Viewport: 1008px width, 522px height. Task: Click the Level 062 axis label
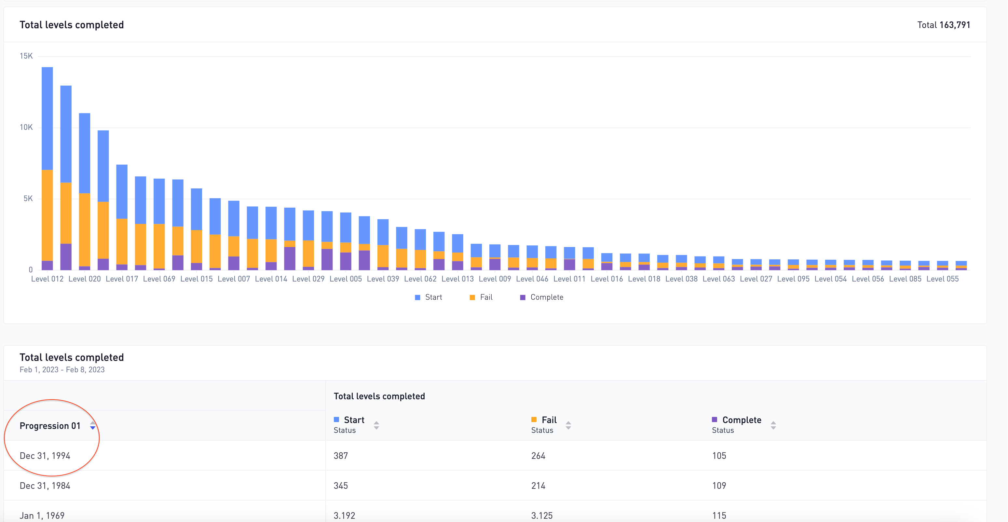point(420,279)
